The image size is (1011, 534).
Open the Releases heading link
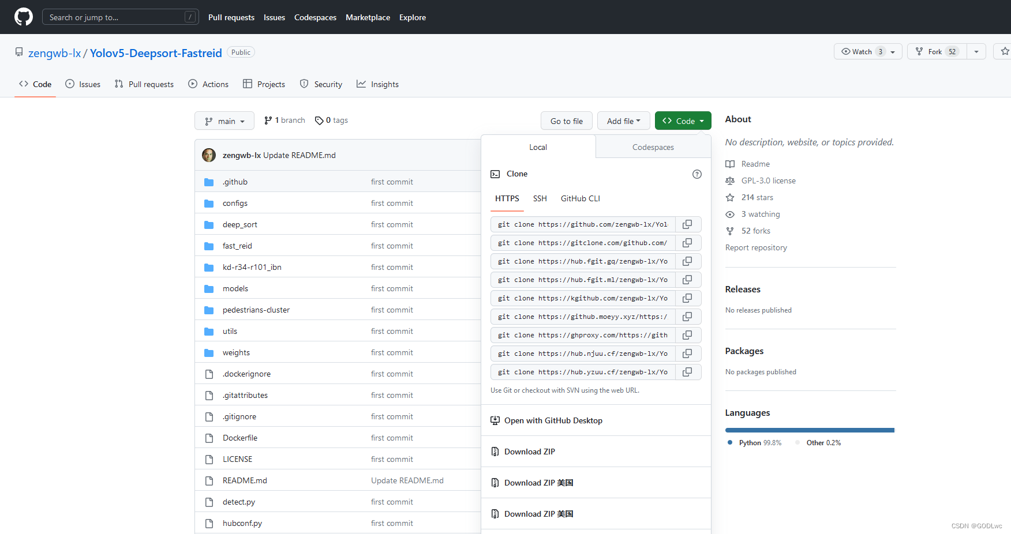pyautogui.click(x=743, y=289)
